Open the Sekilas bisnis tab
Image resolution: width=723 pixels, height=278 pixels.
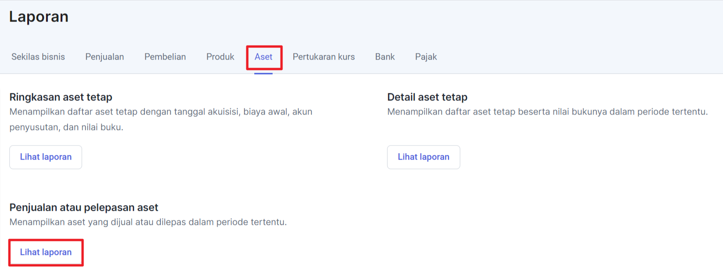pyautogui.click(x=38, y=57)
